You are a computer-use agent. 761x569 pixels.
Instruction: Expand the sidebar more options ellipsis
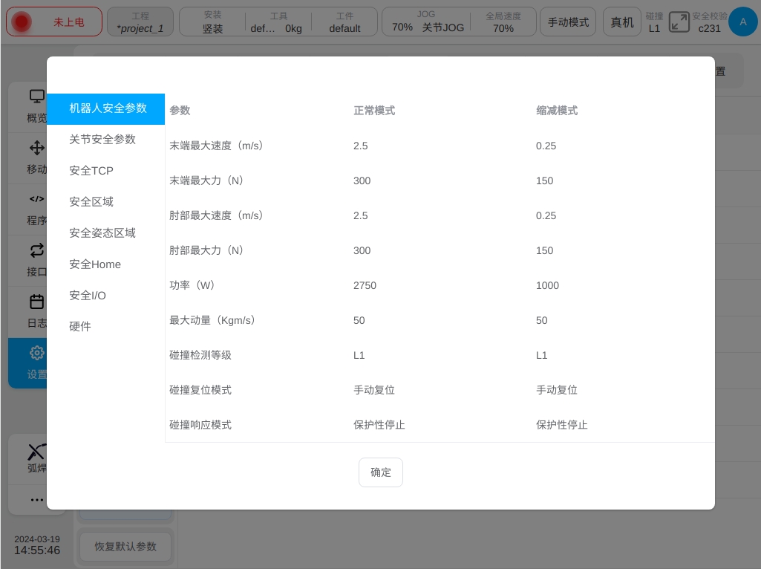[x=36, y=500]
